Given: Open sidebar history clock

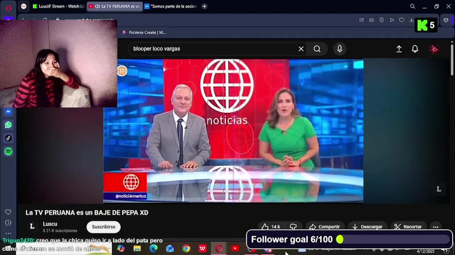Looking at the screenshot, I should coord(8,222).
